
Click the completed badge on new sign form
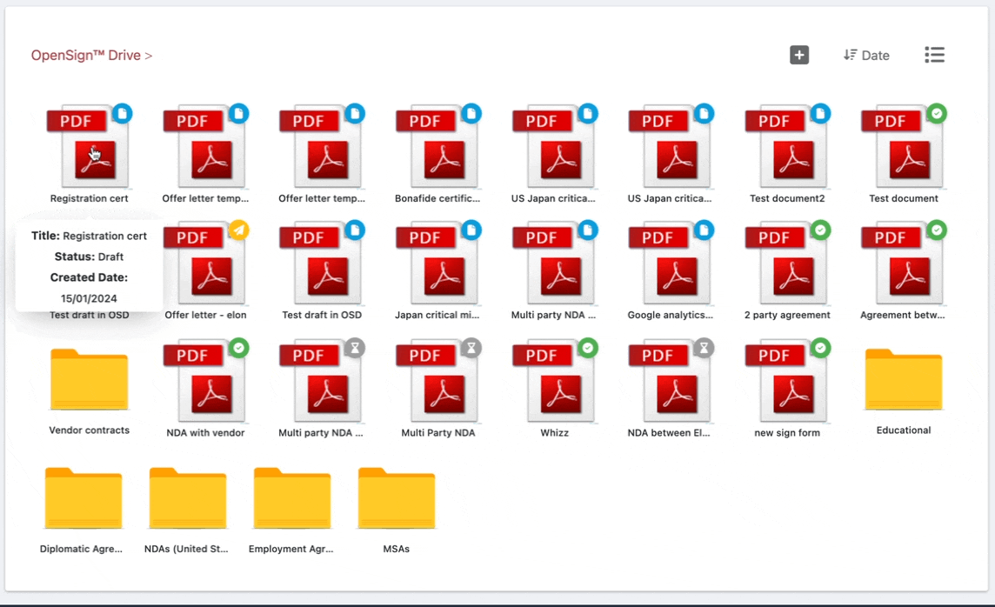(820, 348)
